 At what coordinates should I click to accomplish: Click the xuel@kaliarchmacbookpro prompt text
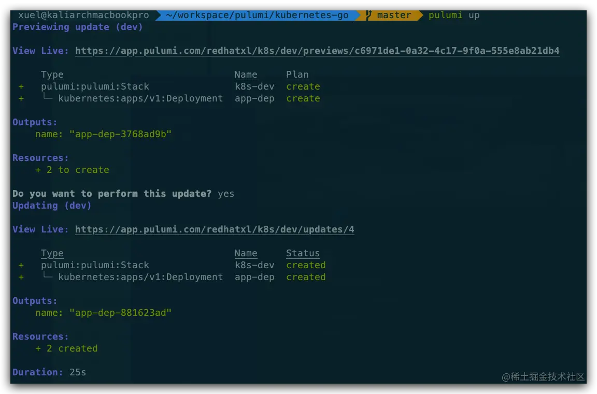click(83, 15)
